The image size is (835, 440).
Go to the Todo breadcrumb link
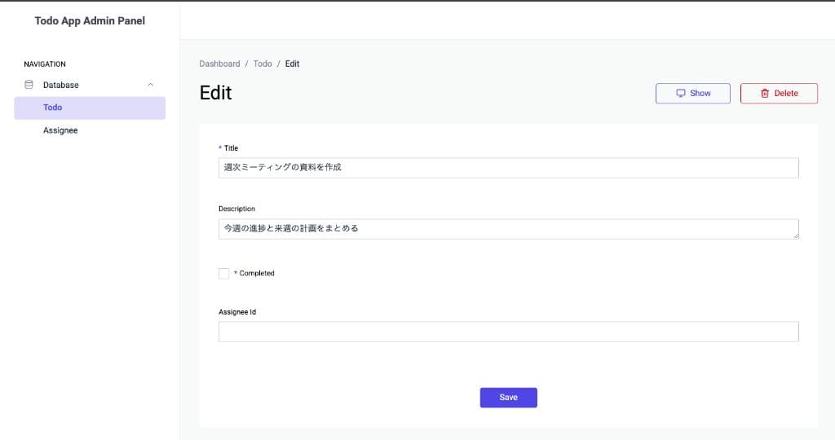[x=263, y=64]
